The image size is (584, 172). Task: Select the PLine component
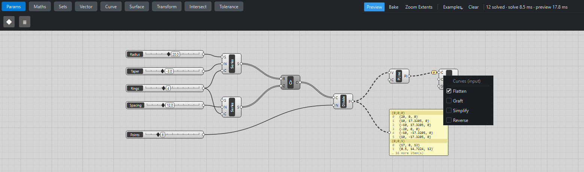(x=399, y=76)
